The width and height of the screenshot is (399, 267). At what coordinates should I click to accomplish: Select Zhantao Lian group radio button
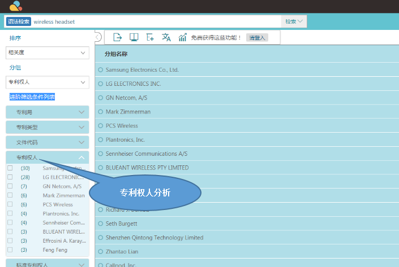point(101,252)
